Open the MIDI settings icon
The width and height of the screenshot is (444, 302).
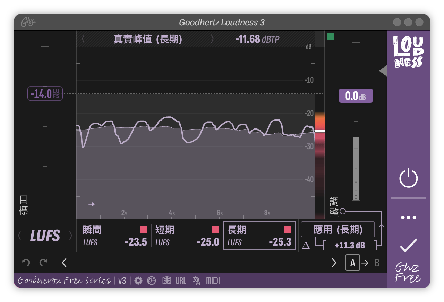click(213, 281)
